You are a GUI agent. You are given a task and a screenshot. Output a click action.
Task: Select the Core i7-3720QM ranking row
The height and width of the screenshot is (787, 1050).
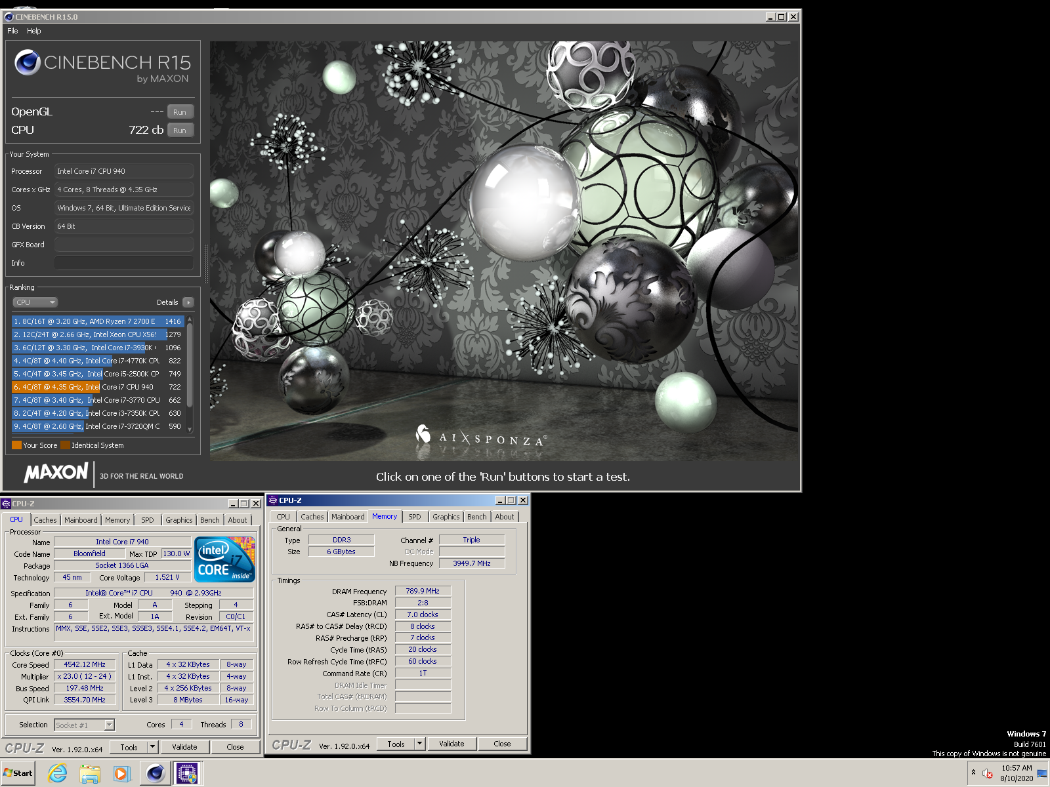point(97,426)
